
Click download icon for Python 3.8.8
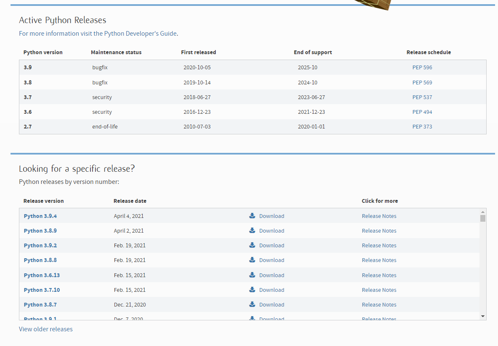click(x=252, y=260)
